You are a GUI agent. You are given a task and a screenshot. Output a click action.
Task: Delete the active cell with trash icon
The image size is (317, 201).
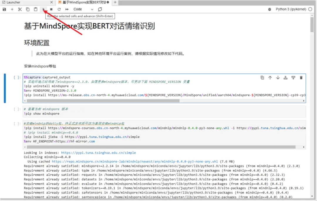click(301, 78)
